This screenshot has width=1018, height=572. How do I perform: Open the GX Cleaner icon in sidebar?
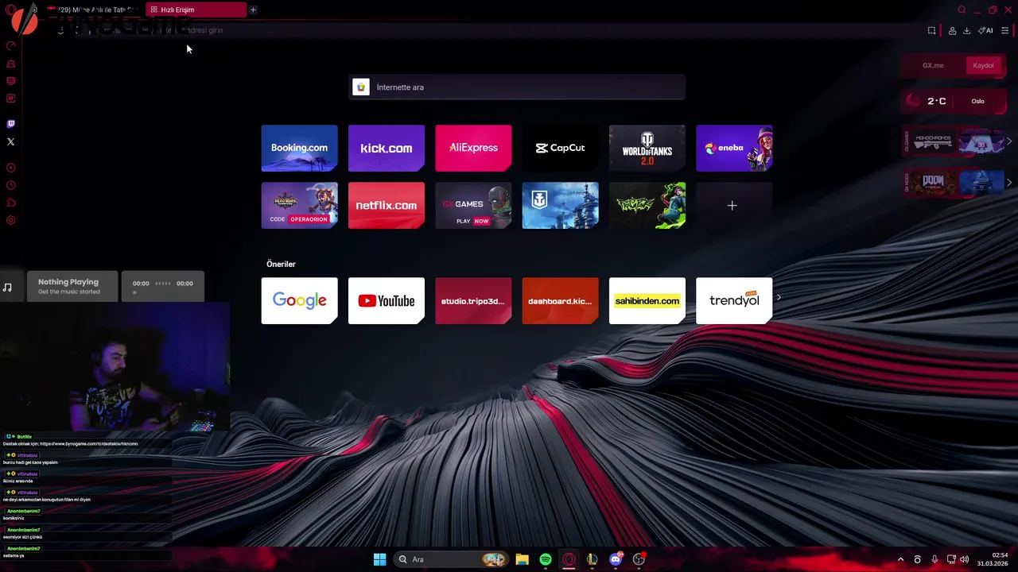[x=11, y=64]
